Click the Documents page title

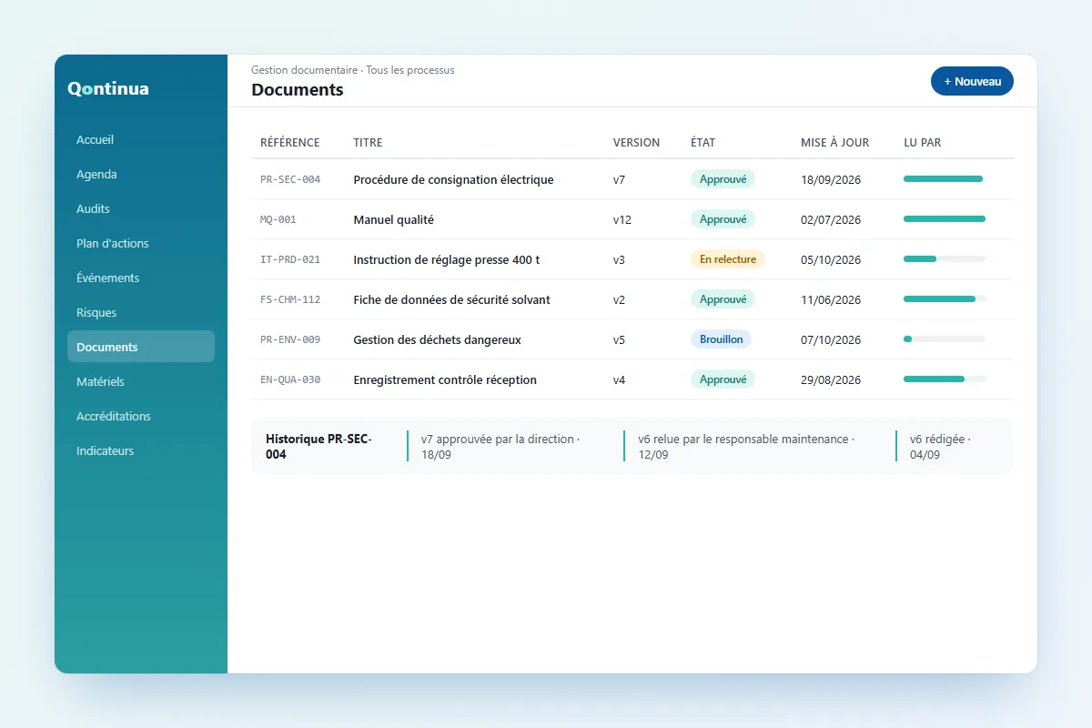coord(298,89)
